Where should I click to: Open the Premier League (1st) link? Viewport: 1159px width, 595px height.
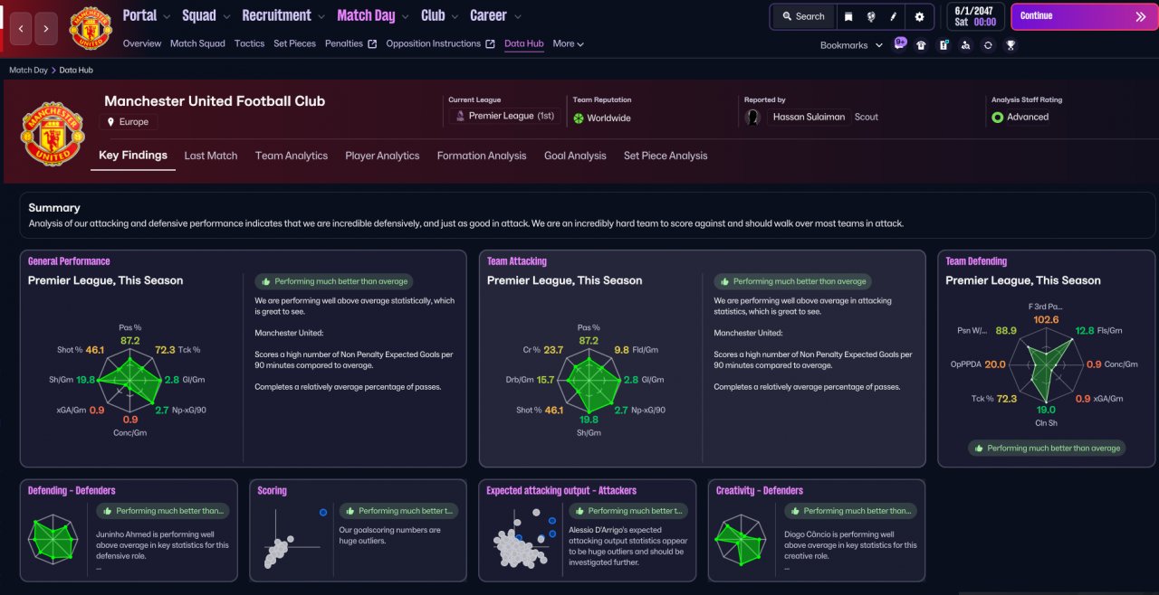click(511, 116)
